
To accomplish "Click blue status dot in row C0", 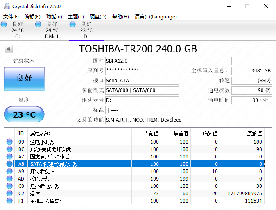I will point(9,186).
